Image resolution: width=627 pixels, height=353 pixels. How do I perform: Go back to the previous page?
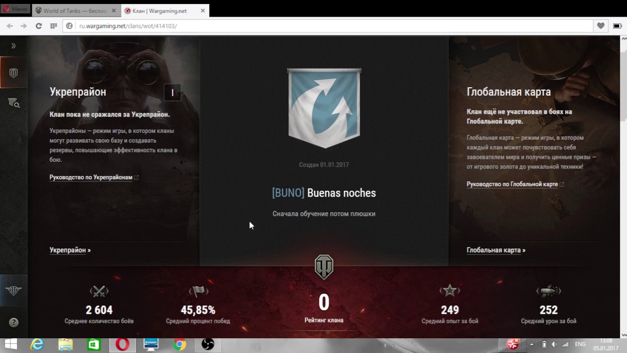point(10,26)
